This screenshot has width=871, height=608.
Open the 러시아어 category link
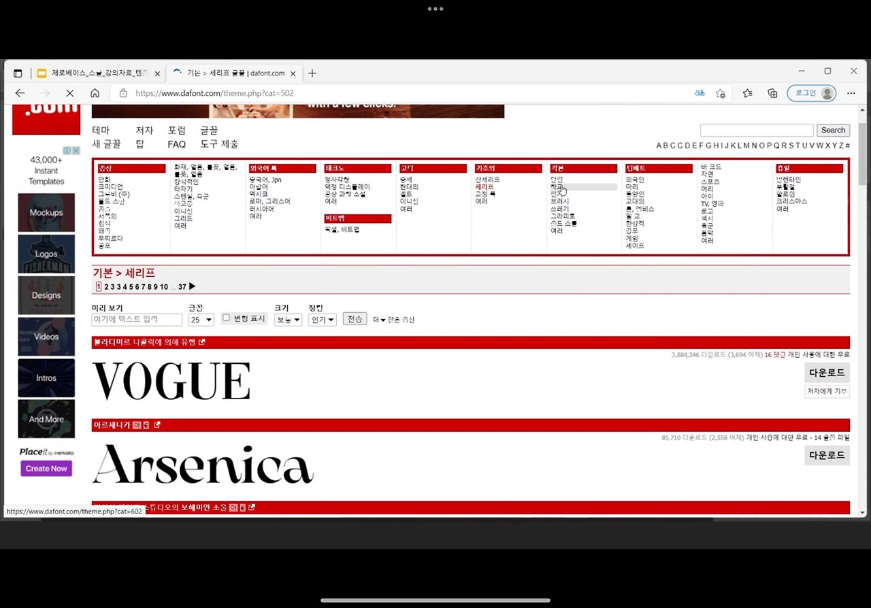(x=263, y=209)
